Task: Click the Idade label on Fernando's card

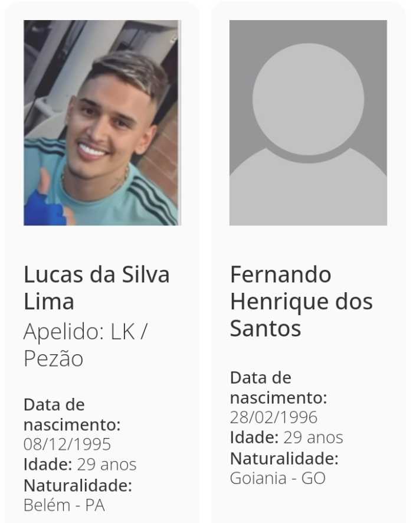Action: [x=254, y=438]
